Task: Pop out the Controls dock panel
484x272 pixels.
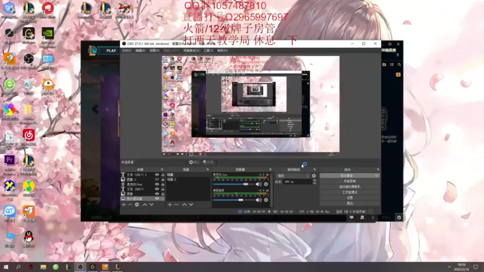Action: 378,170
